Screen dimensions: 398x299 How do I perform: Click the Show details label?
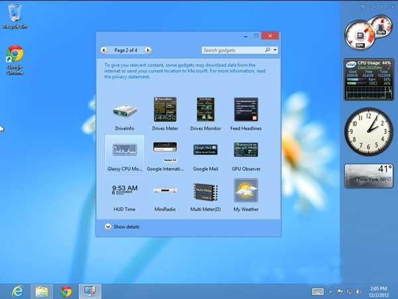coord(127,227)
